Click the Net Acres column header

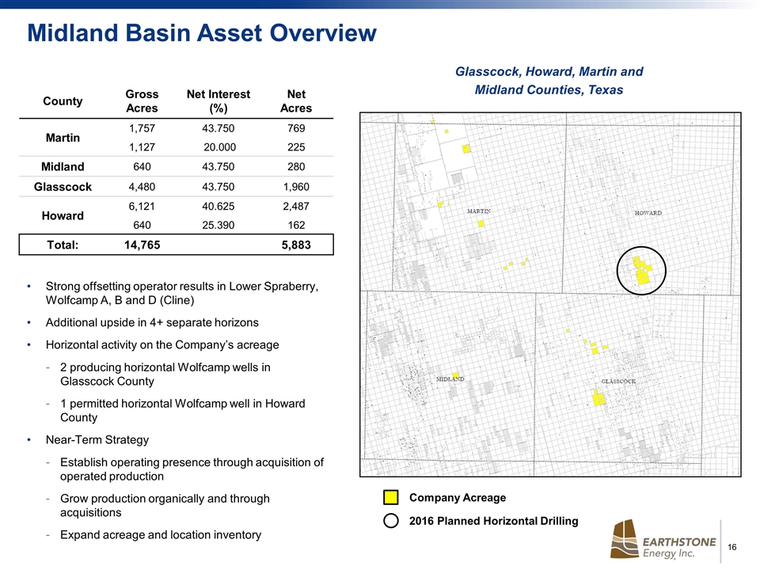point(296,101)
